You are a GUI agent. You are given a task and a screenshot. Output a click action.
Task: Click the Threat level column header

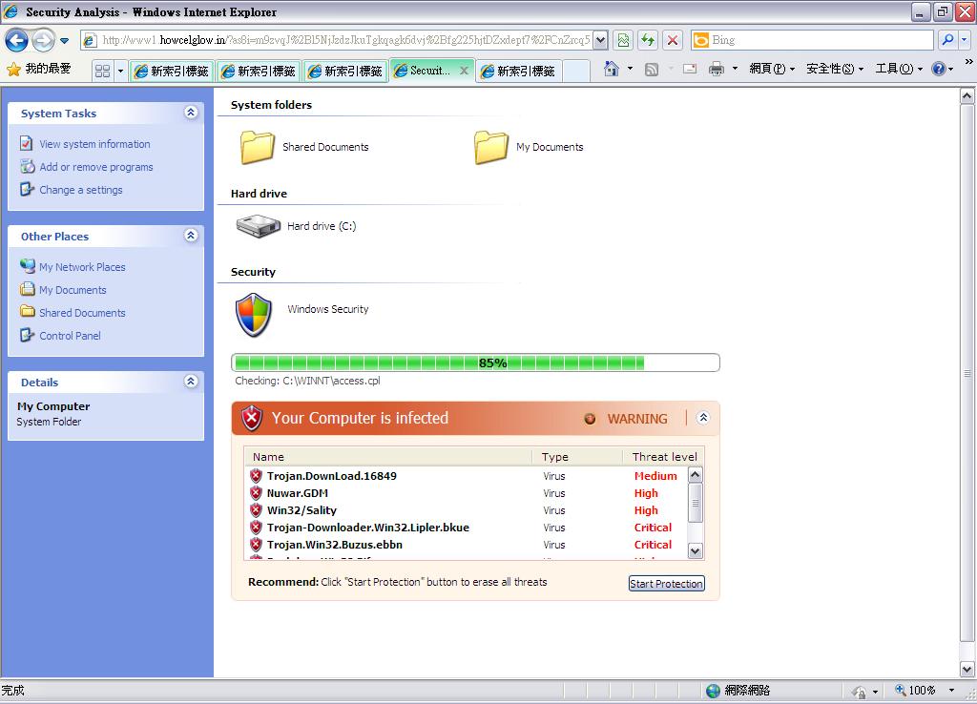(x=665, y=457)
